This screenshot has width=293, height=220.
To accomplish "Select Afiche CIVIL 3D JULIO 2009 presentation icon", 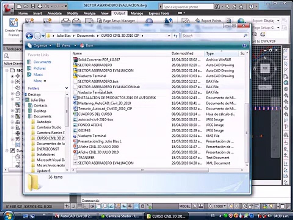I will tap(75, 147).
